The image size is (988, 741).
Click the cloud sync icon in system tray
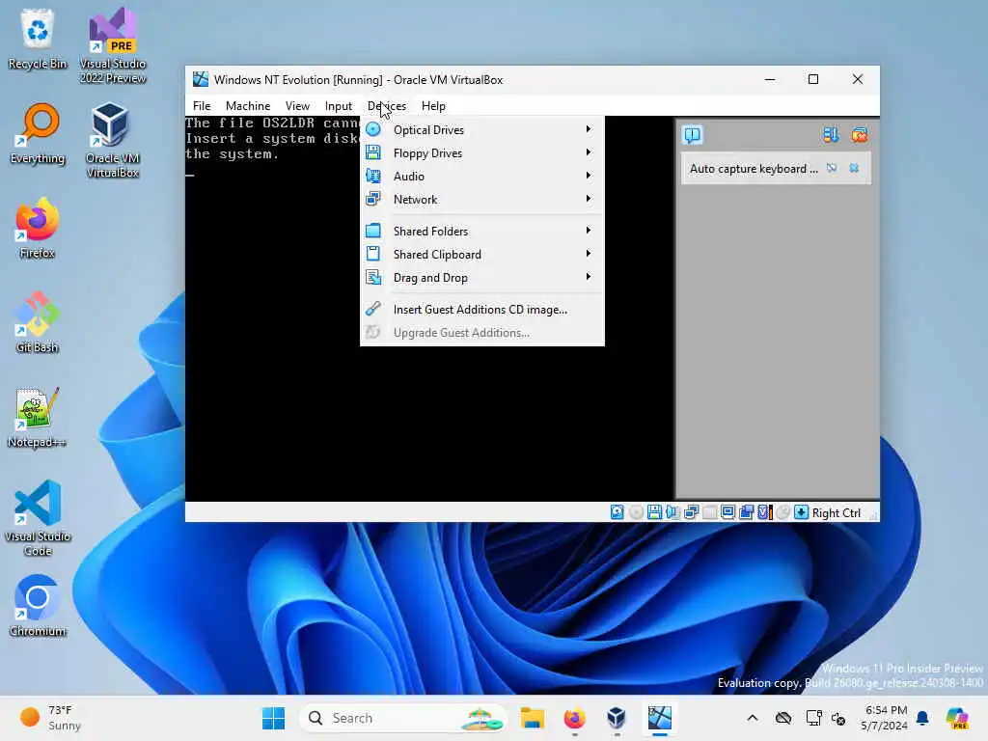pyautogui.click(x=783, y=718)
